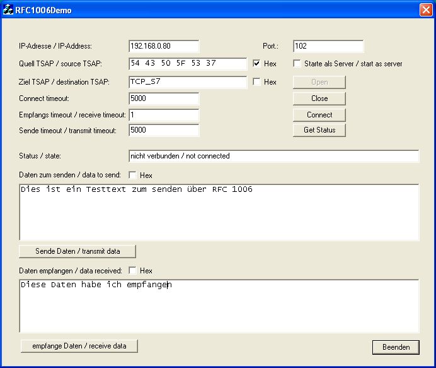Click into the Port field
The height and width of the screenshot is (368, 436).
point(328,47)
